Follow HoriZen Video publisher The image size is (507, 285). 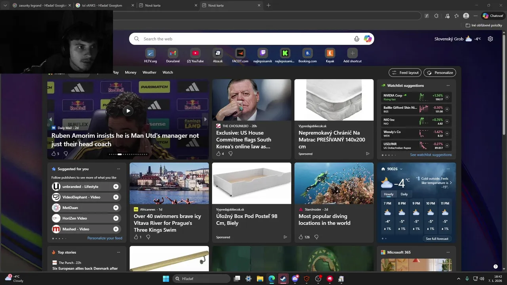pos(116,218)
